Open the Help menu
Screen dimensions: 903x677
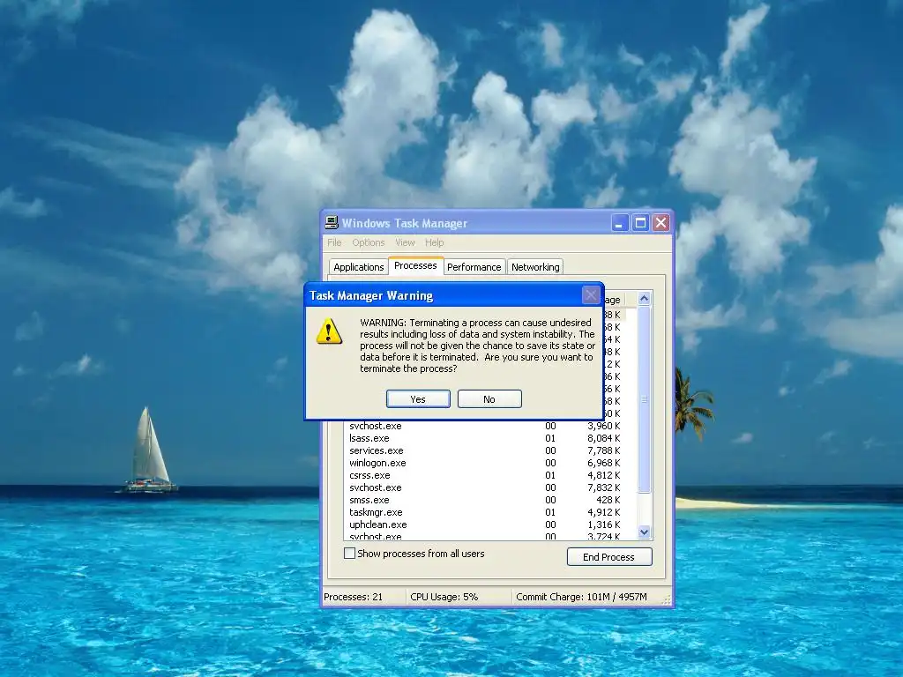(434, 242)
